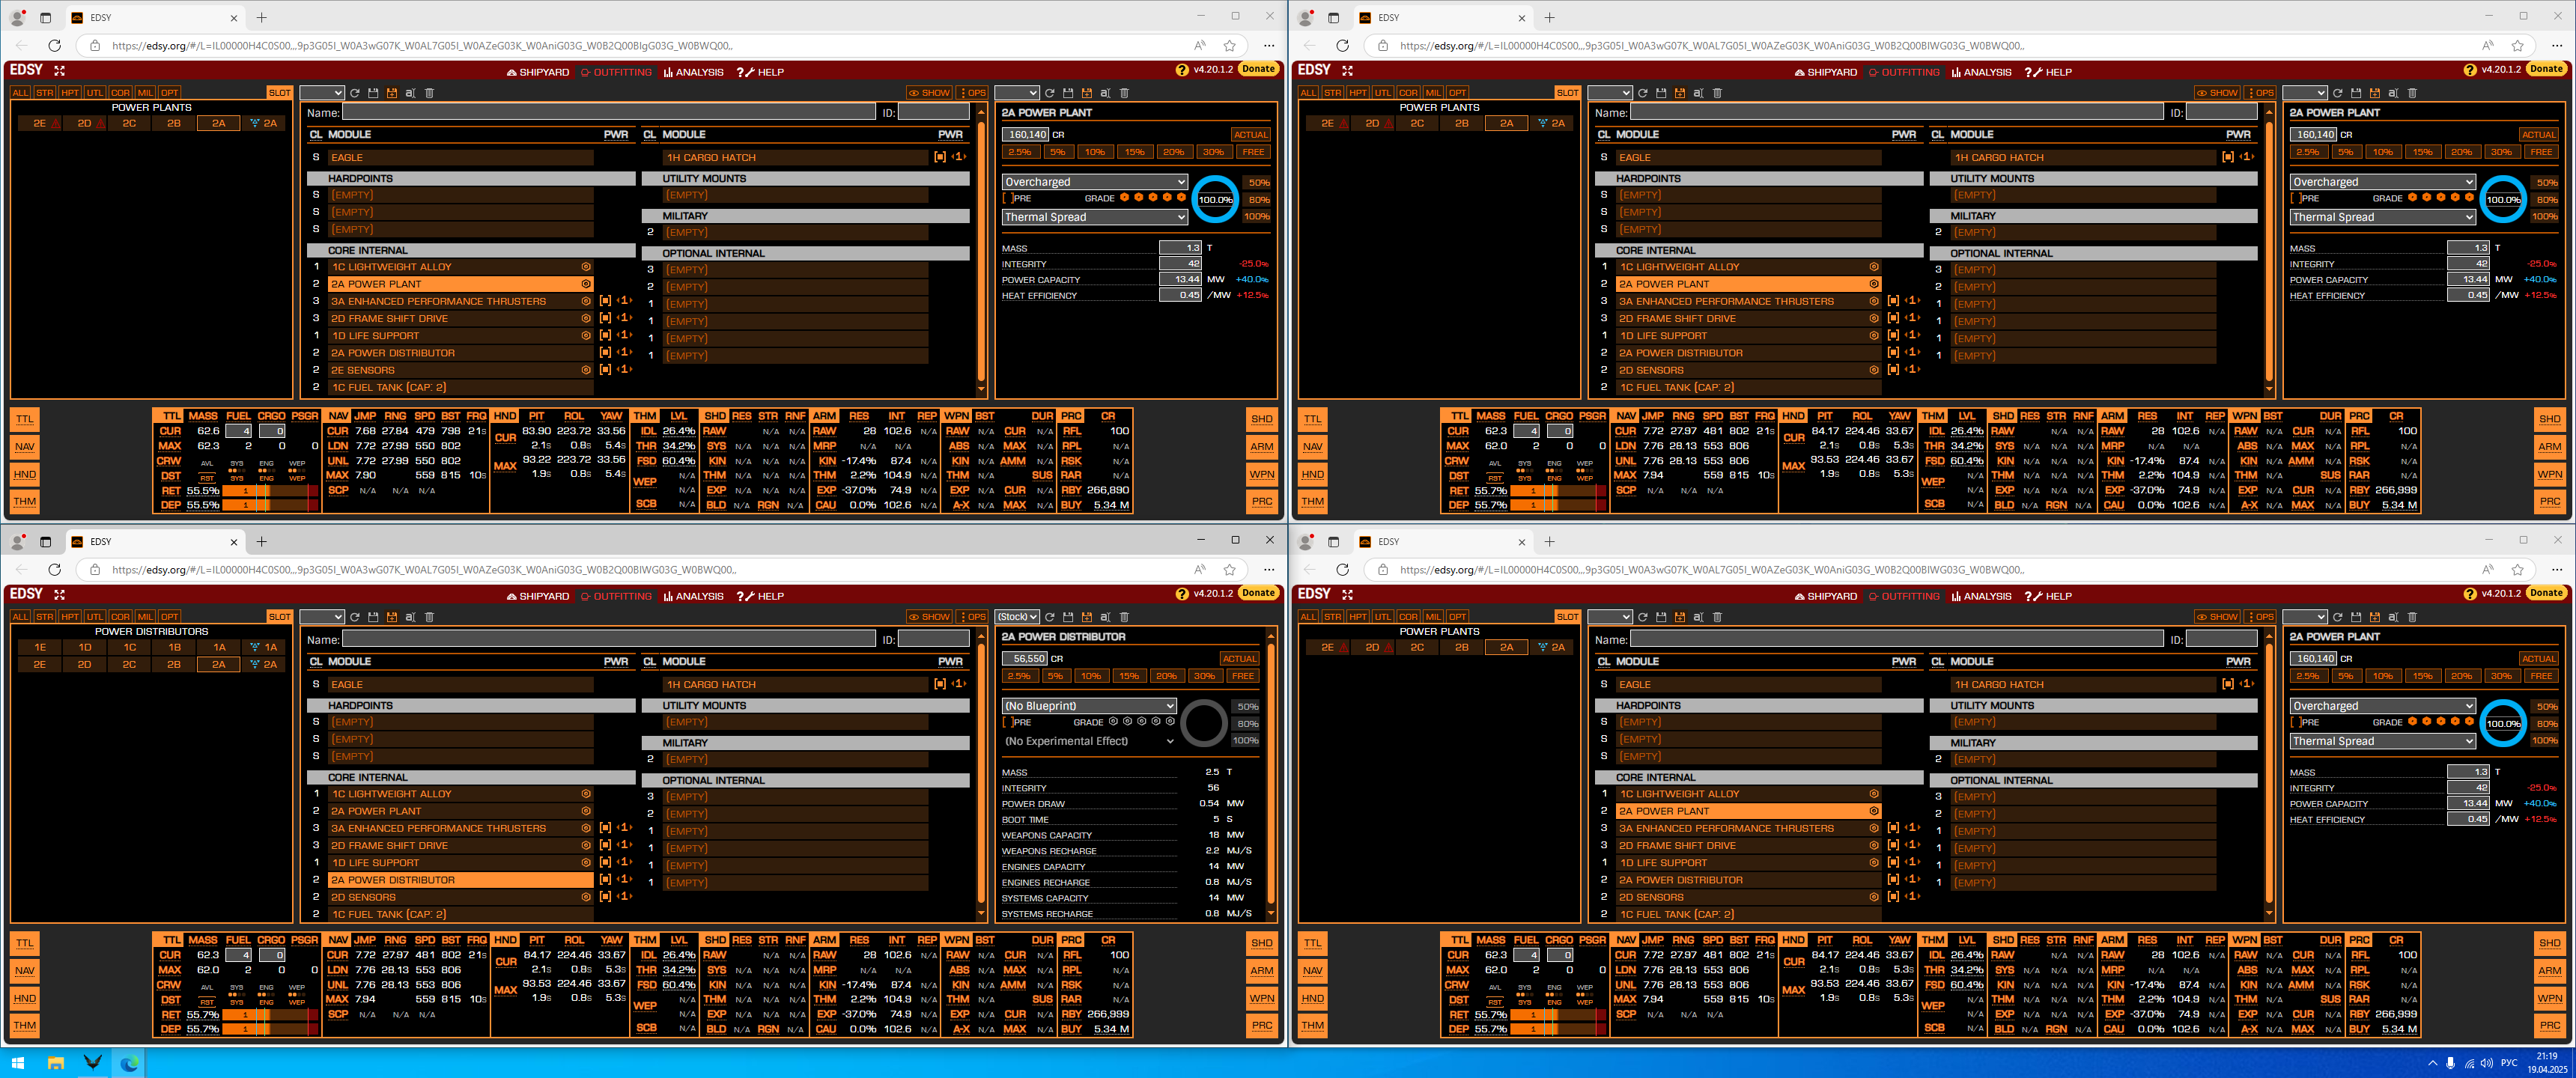Open Microsoft Edge from the Windows taskbar

[129, 1063]
